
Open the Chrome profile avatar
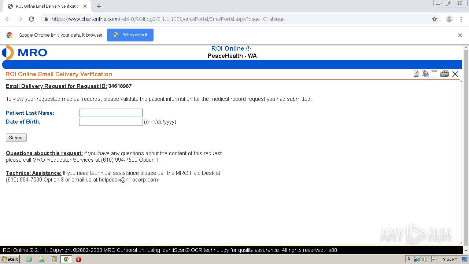(x=449, y=19)
